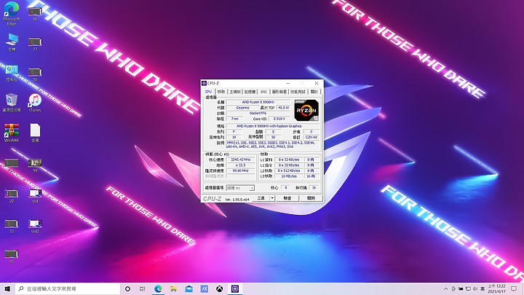This screenshot has height=295, width=524.
Task: Switch the IME language indicator
Action: coord(483,288)
